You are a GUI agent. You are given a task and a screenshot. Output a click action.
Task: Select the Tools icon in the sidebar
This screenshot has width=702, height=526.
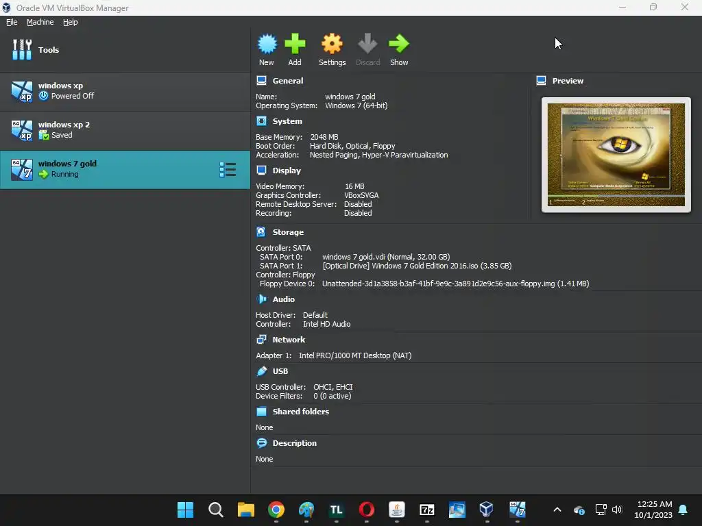click(x=22, y=49)
